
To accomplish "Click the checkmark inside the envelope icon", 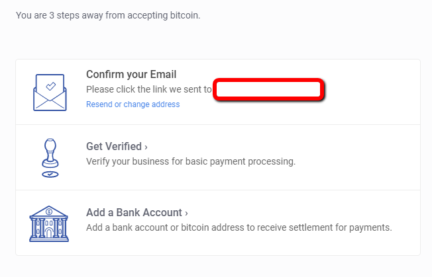I will pos(51,86).
